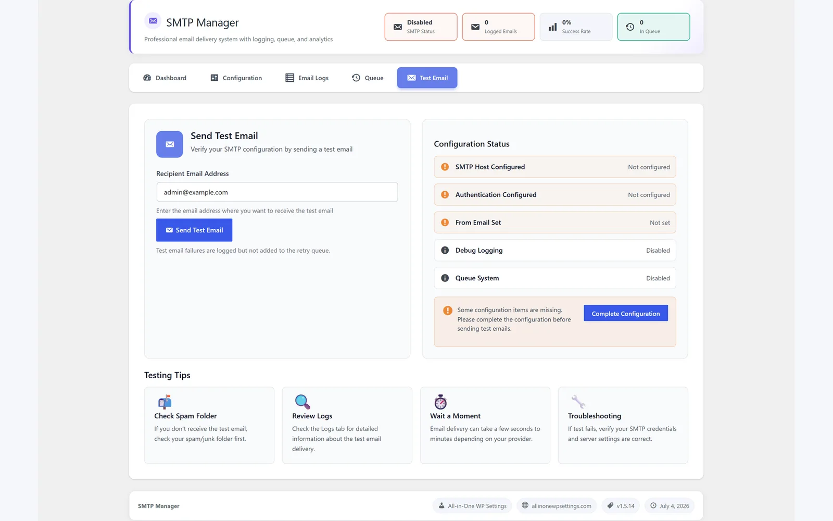Click the SMTP Manager footer label
This screenshot has height=521, width=833.
159,506
